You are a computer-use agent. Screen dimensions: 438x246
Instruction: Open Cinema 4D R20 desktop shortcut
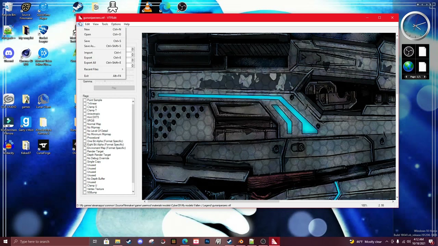coord(26,57)
